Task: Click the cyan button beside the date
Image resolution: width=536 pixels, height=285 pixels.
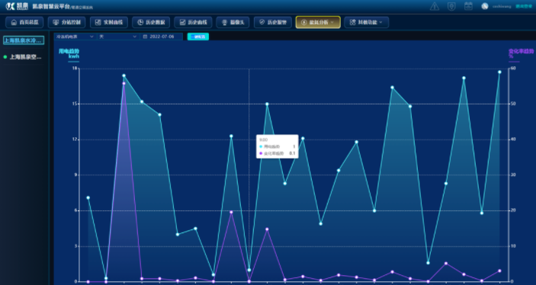Action: pos(198,37)
